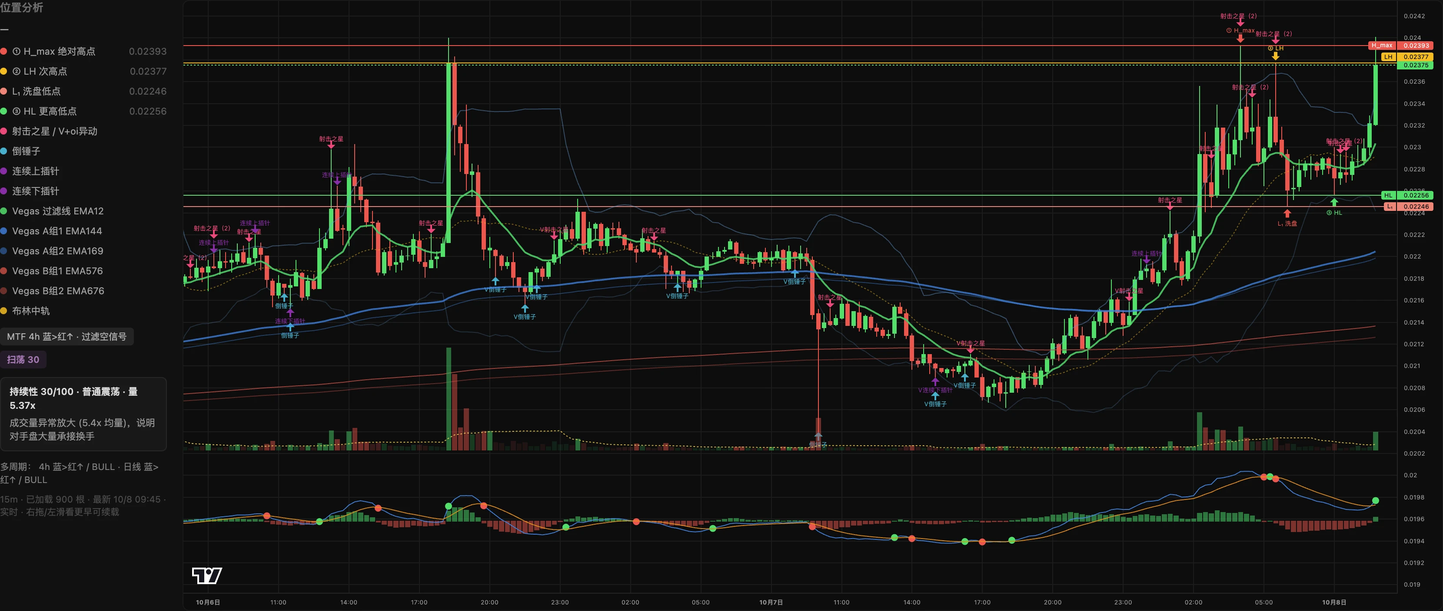Click the 10月7日 date on time axis
The image size is (1443, 611).
771,603
